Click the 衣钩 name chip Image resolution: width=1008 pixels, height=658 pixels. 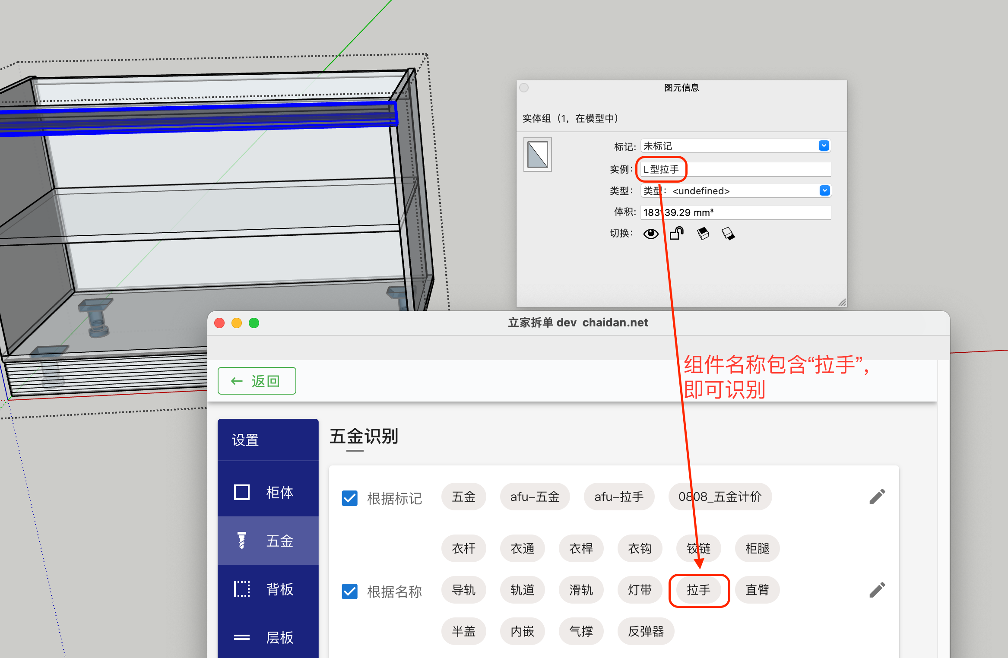pos(640,548)
